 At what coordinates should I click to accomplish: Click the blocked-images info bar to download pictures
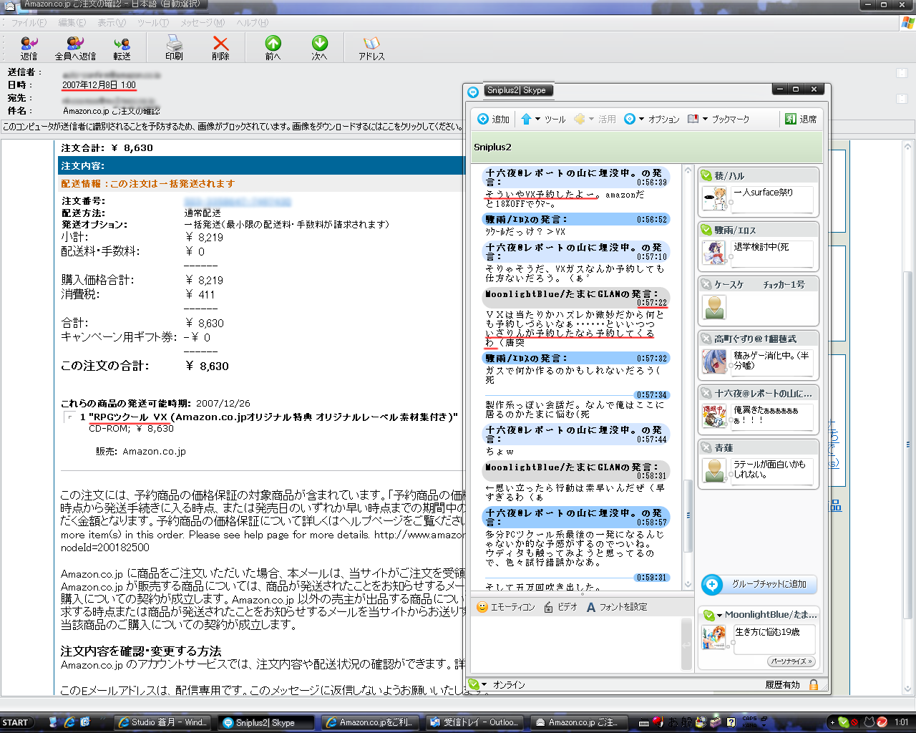tap(458, 127)
